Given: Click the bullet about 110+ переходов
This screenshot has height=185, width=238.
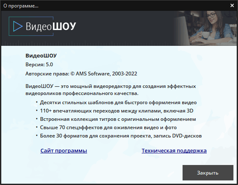Looking at the screenshot, I should (117, 111).
